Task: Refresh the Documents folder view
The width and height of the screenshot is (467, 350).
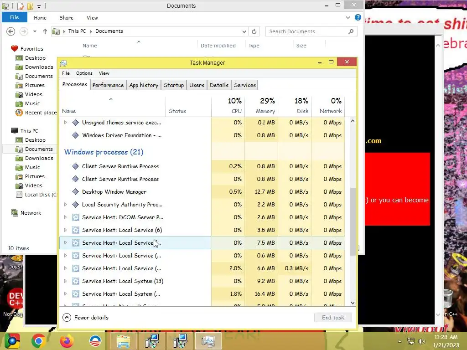Action: 254,31
